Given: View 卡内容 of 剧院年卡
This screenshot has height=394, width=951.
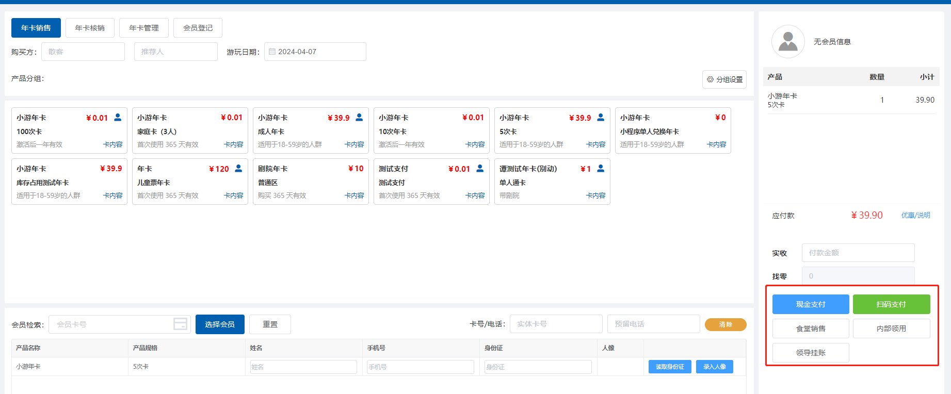Looking at the screenshot, I should click(354, 195).
